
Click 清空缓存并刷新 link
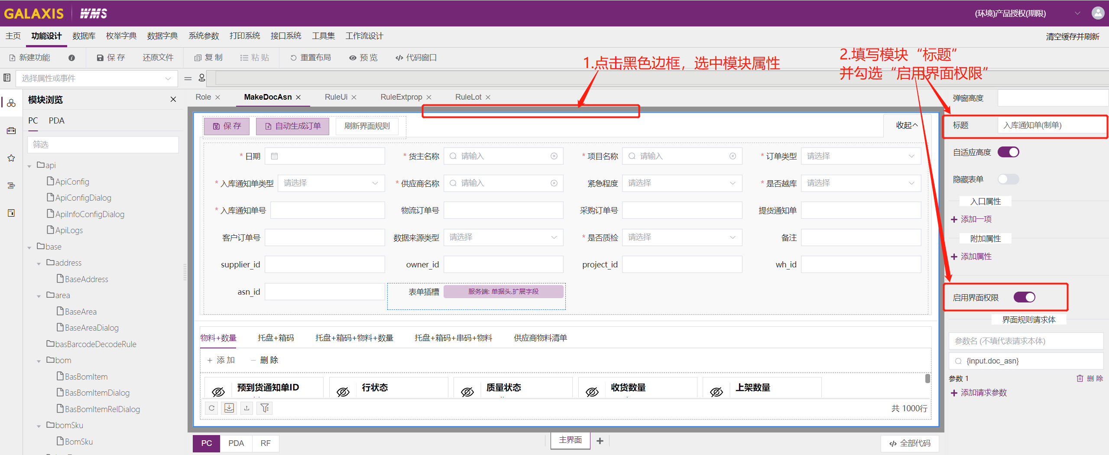(x=1073, y=36)
